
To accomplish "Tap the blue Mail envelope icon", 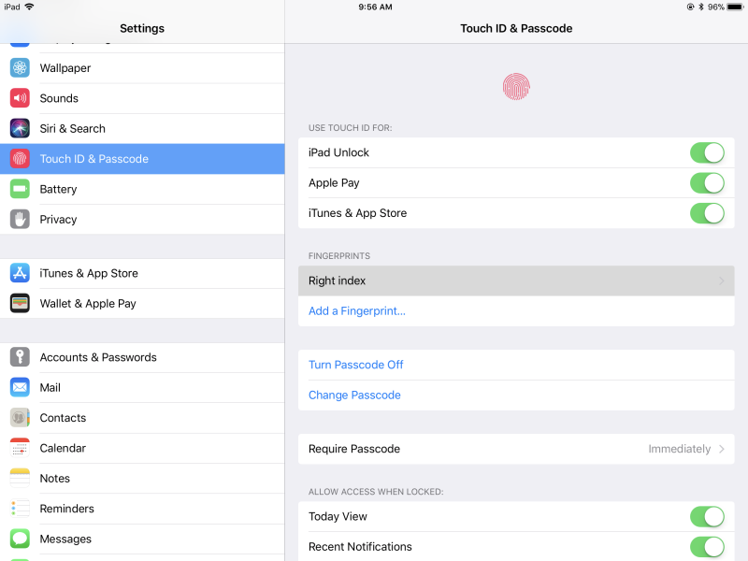I will [x=20, y=387].
